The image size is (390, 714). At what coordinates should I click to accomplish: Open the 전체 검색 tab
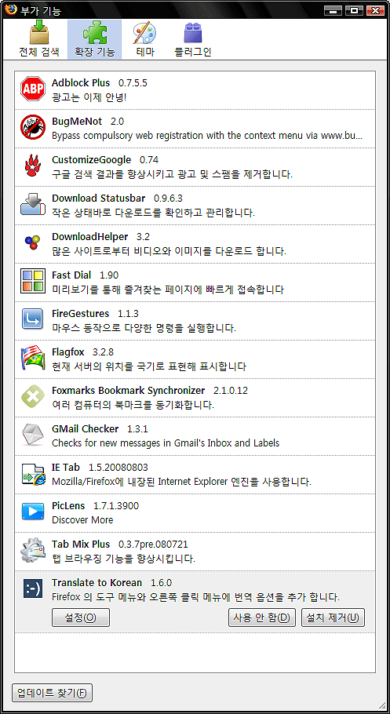(x=40, y=39)
